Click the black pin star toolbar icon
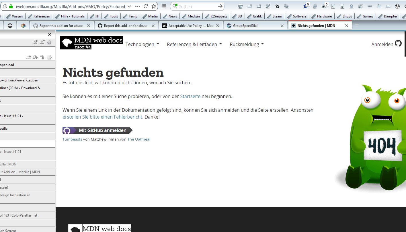 click(x=277, y=6)
